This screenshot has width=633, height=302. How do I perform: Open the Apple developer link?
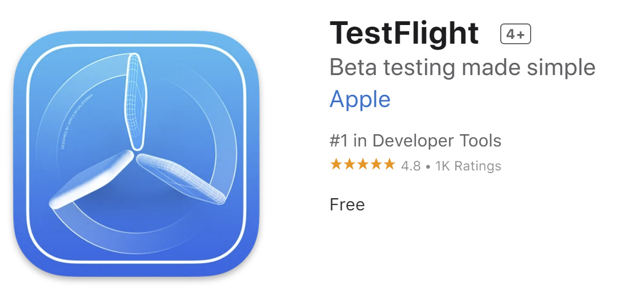(360, 99)
